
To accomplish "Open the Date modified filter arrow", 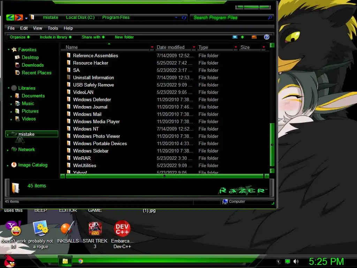I will coord(194,47).
